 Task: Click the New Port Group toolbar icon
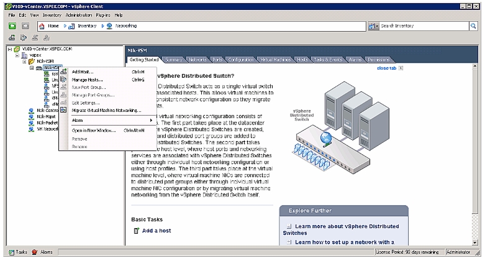tap(35, 38)
